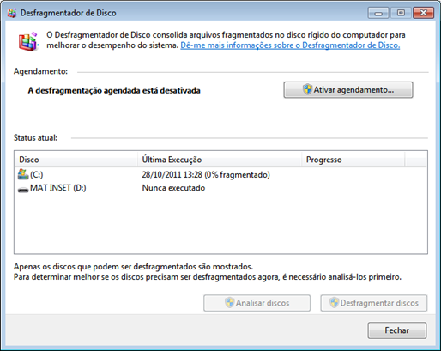441x351 pixels.
Task: Click the Desfragmentar discos button
Action: click(374, 303)
